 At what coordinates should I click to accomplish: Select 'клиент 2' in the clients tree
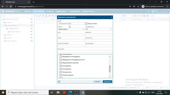click(x=10, y=35)
